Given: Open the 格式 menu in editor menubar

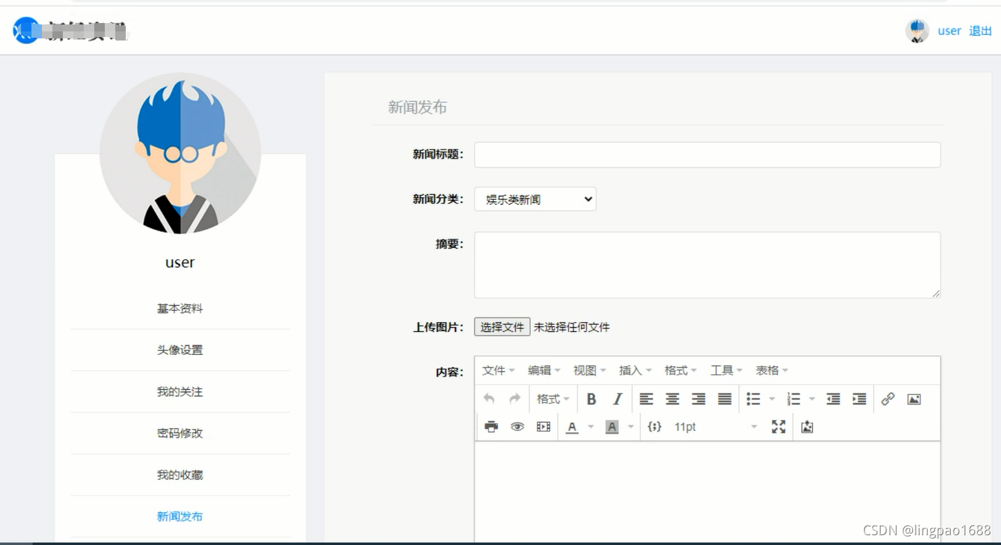Looking at the screenshot, I should pyautogui.click(x=680, y=370).
